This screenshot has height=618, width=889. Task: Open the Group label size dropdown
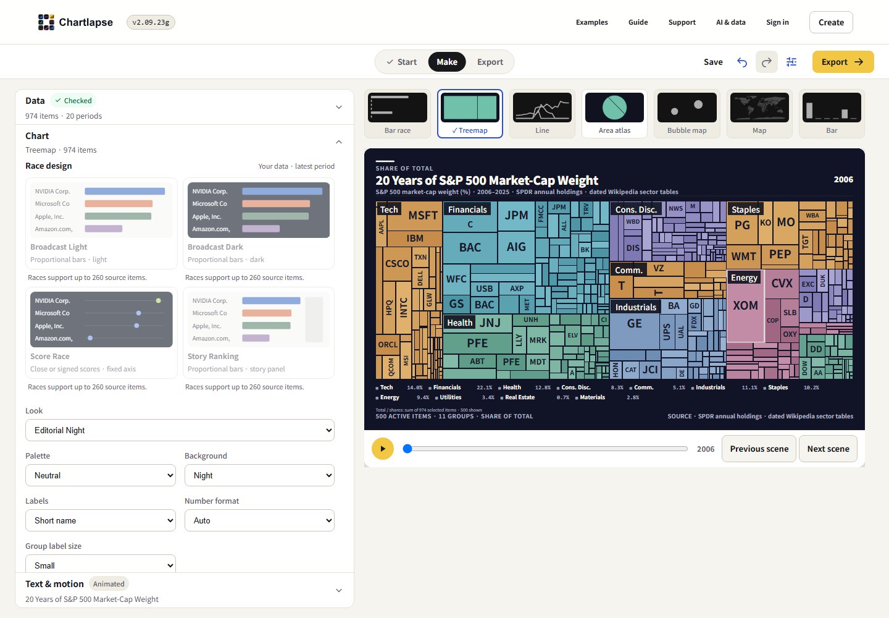pos(101,564)
